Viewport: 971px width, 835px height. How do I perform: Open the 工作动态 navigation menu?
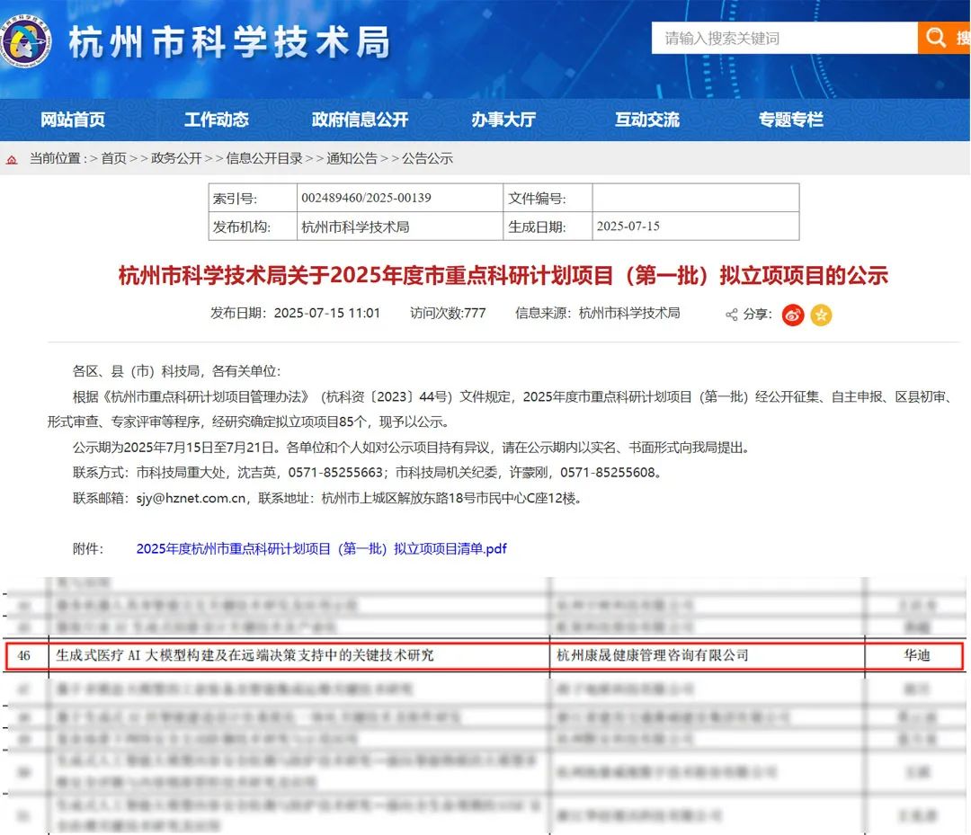click(x=216, y=119)
